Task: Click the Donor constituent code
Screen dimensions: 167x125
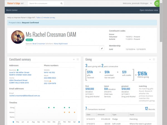Action: pos(112,34)
